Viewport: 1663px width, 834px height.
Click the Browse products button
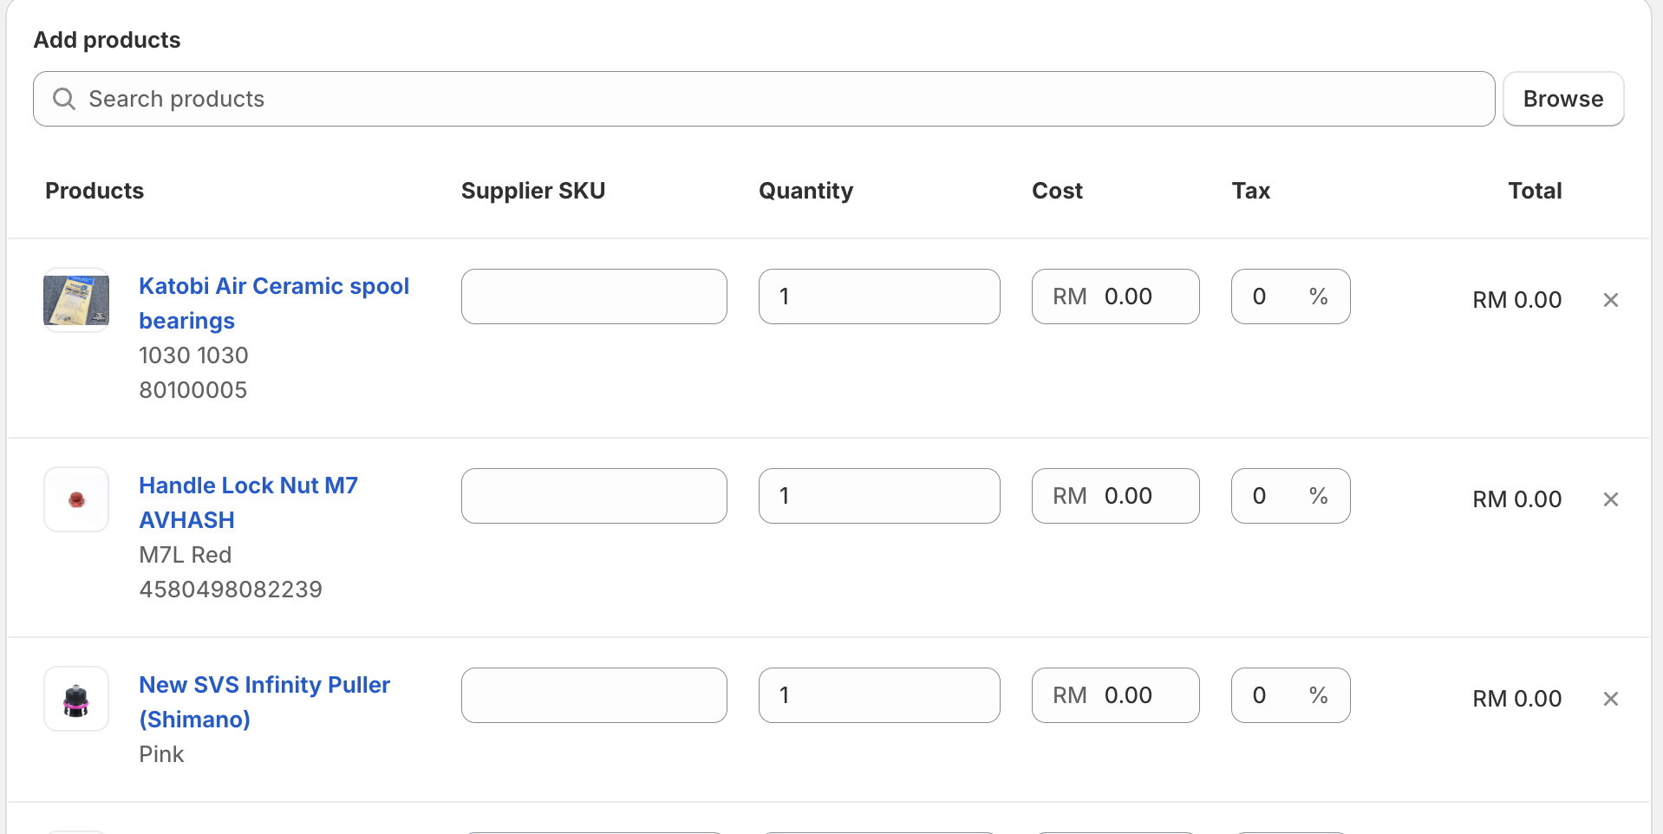click(x=1562, y=99)
